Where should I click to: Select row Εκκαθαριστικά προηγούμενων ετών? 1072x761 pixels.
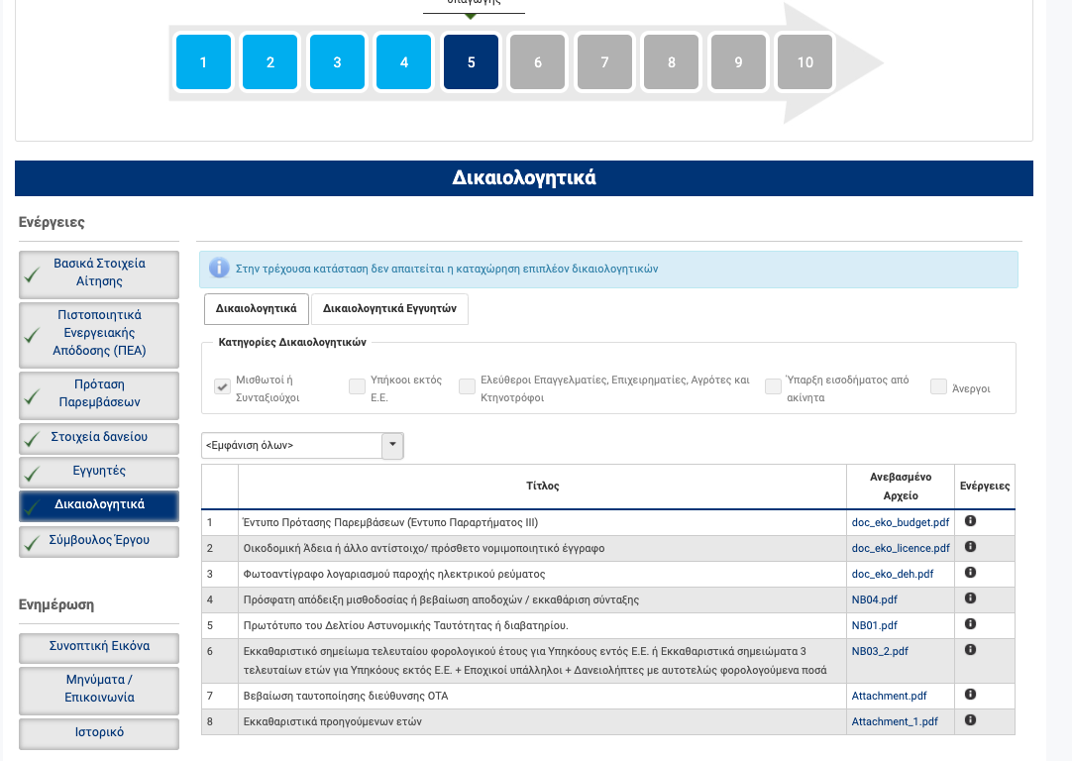click(332, 722)
